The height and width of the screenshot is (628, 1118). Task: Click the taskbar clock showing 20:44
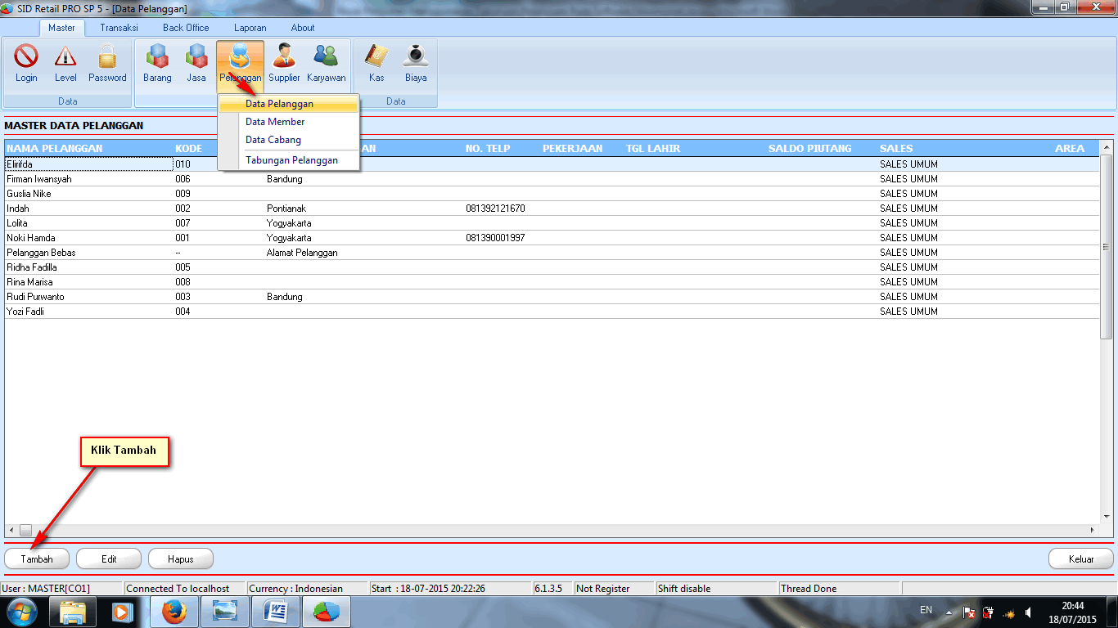(x=1073, y=612)
